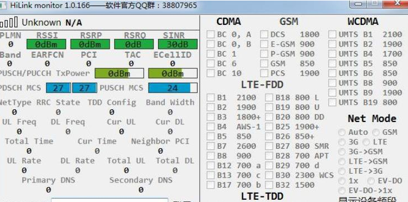Tick the GSM 850 checkbox
The height and width of the screenshot is (202, 408).
coord(264,63)
